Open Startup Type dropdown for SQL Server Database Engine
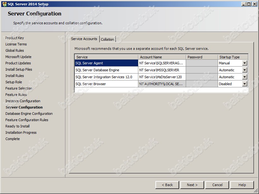 tap(245, 70)
